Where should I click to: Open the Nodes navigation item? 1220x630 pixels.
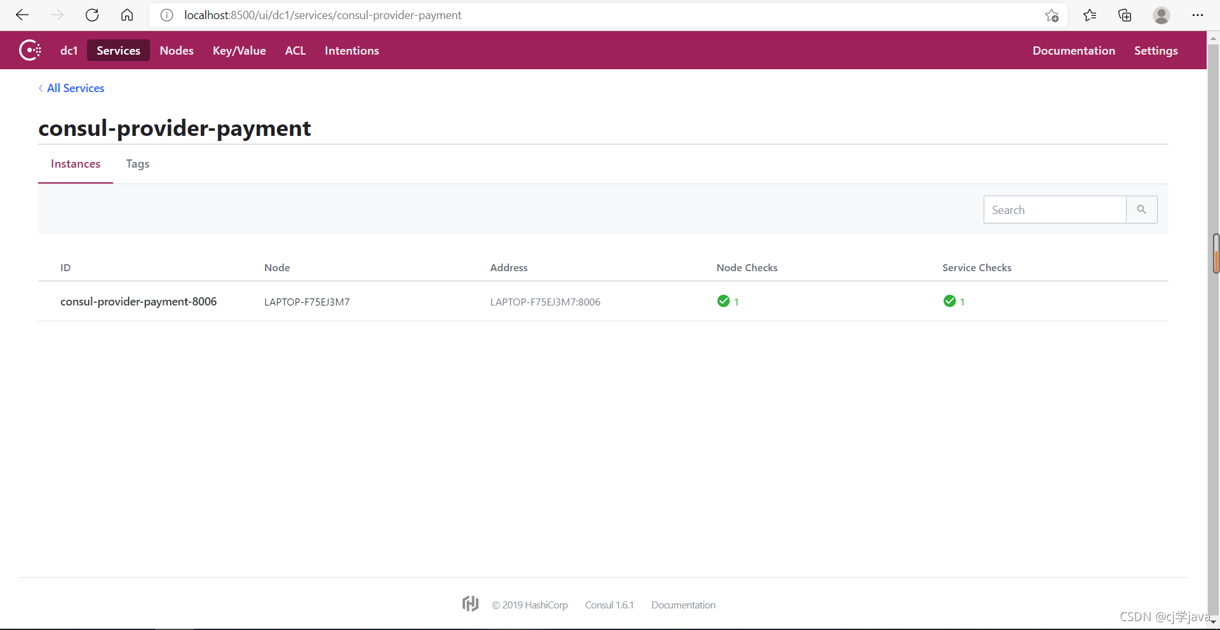tap(177, 51)
